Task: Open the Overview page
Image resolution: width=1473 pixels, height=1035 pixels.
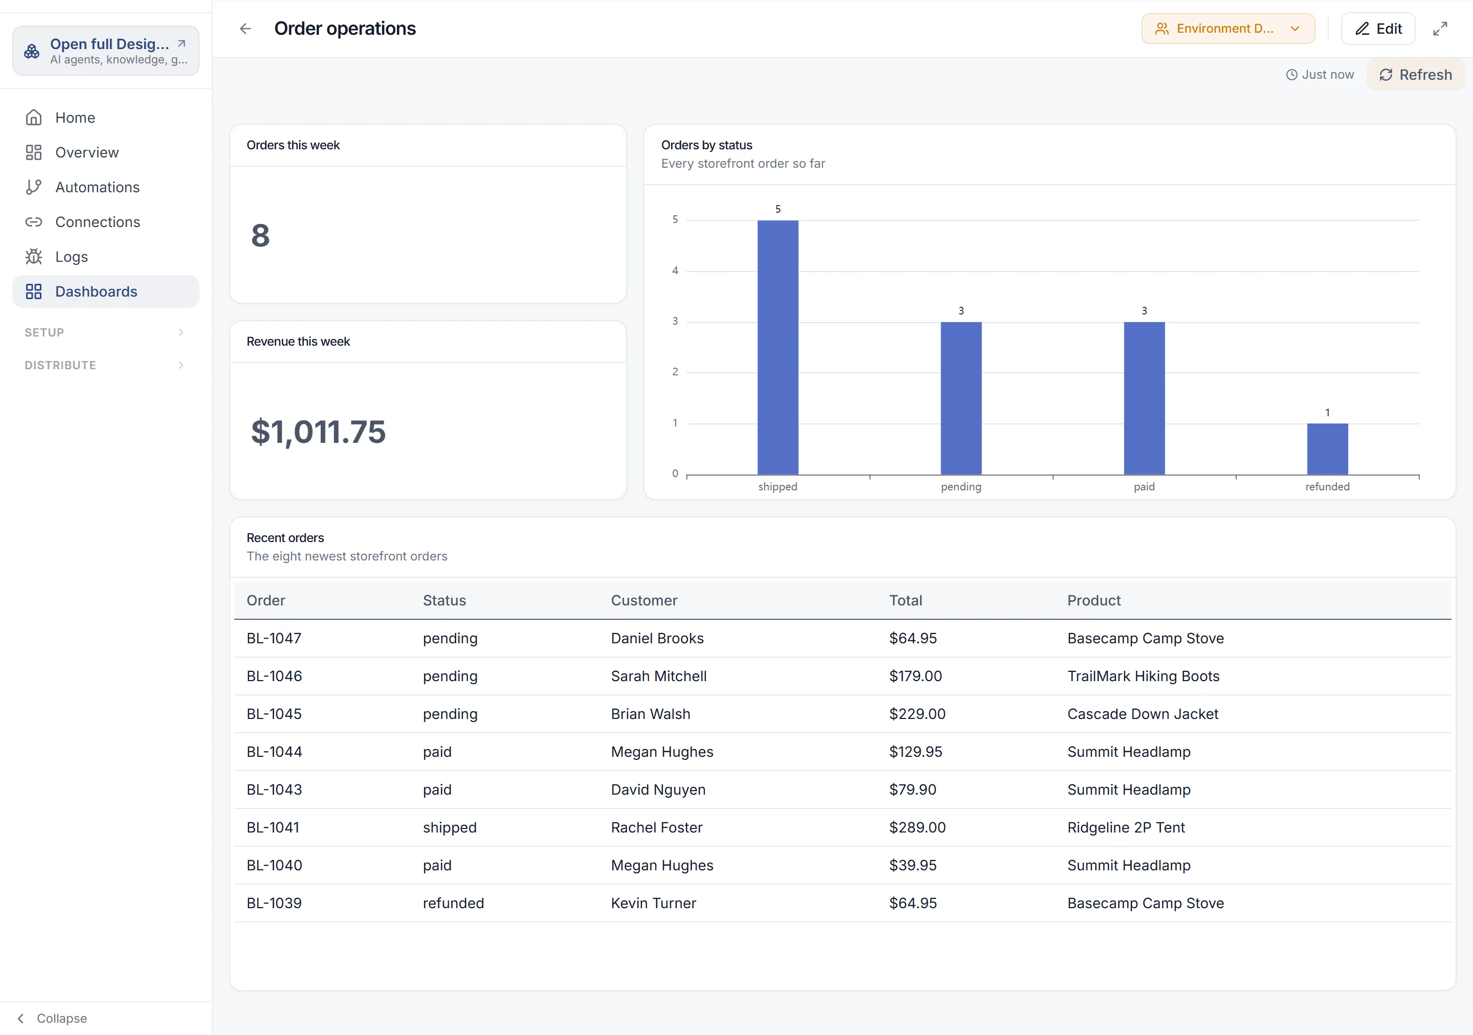Action: [105, 152]
